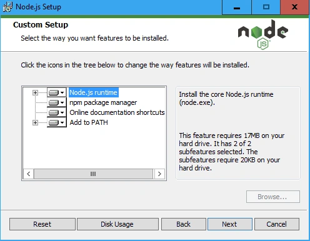Proceed with the Next button

(230, 224)
